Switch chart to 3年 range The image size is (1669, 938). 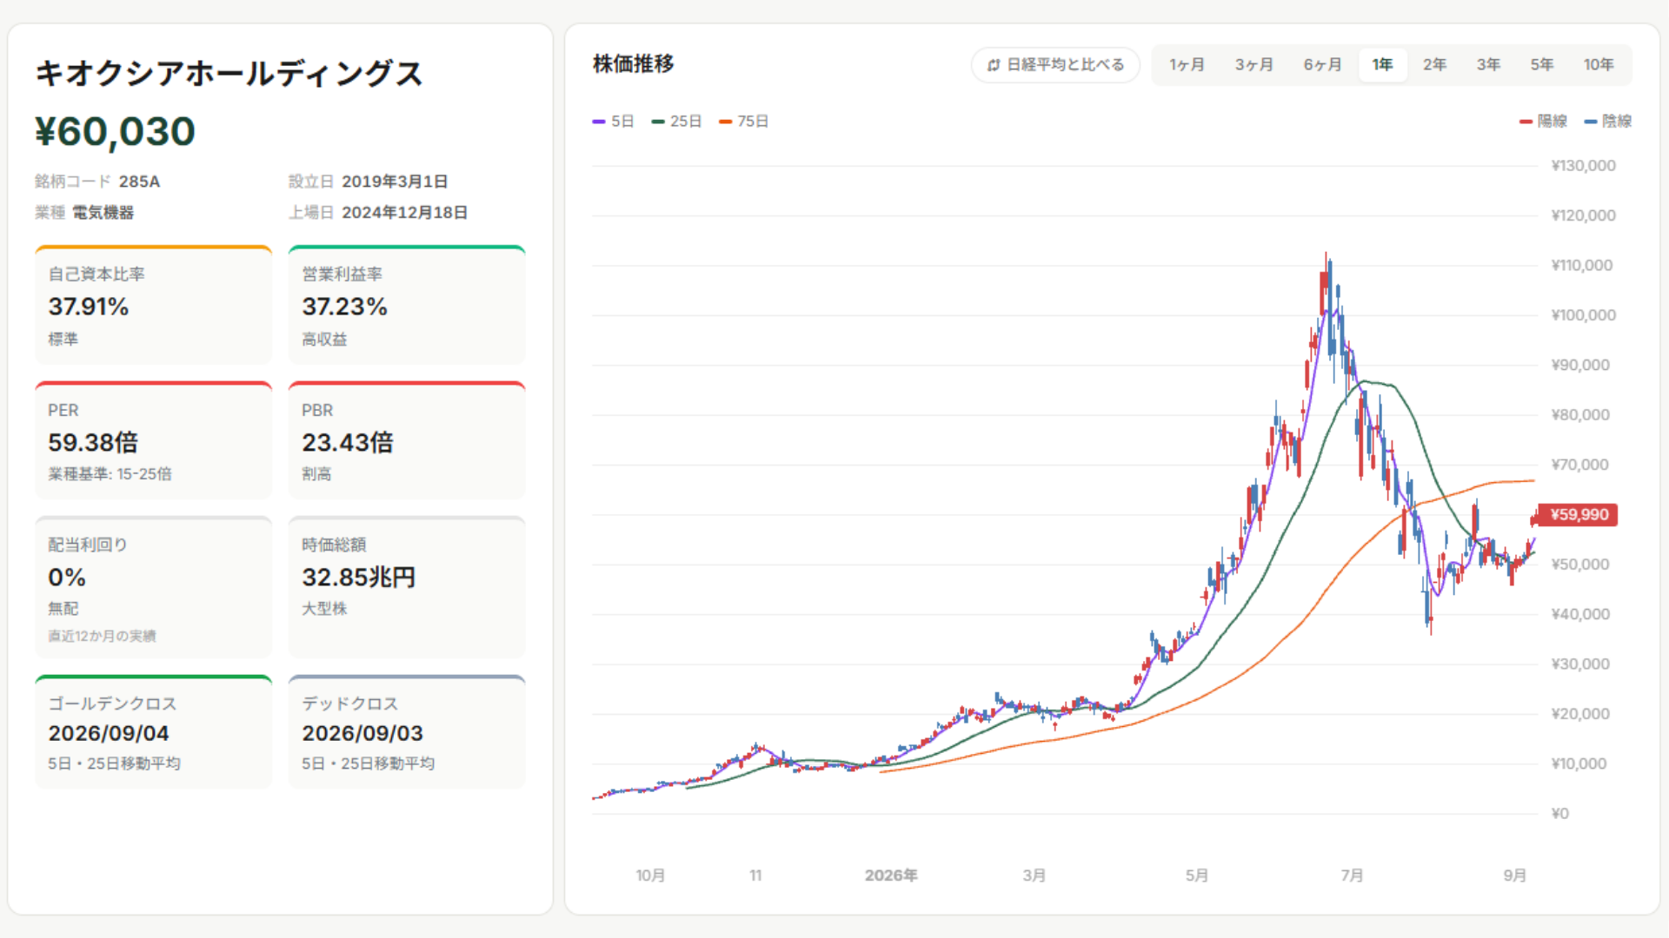coord(1488,65)
